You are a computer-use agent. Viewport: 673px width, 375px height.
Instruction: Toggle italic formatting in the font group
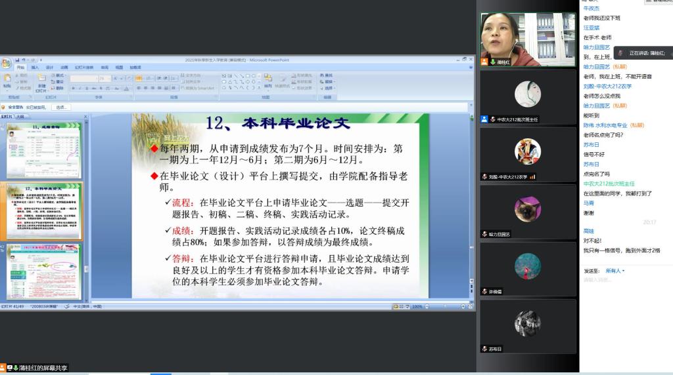(x=79, y=87)
